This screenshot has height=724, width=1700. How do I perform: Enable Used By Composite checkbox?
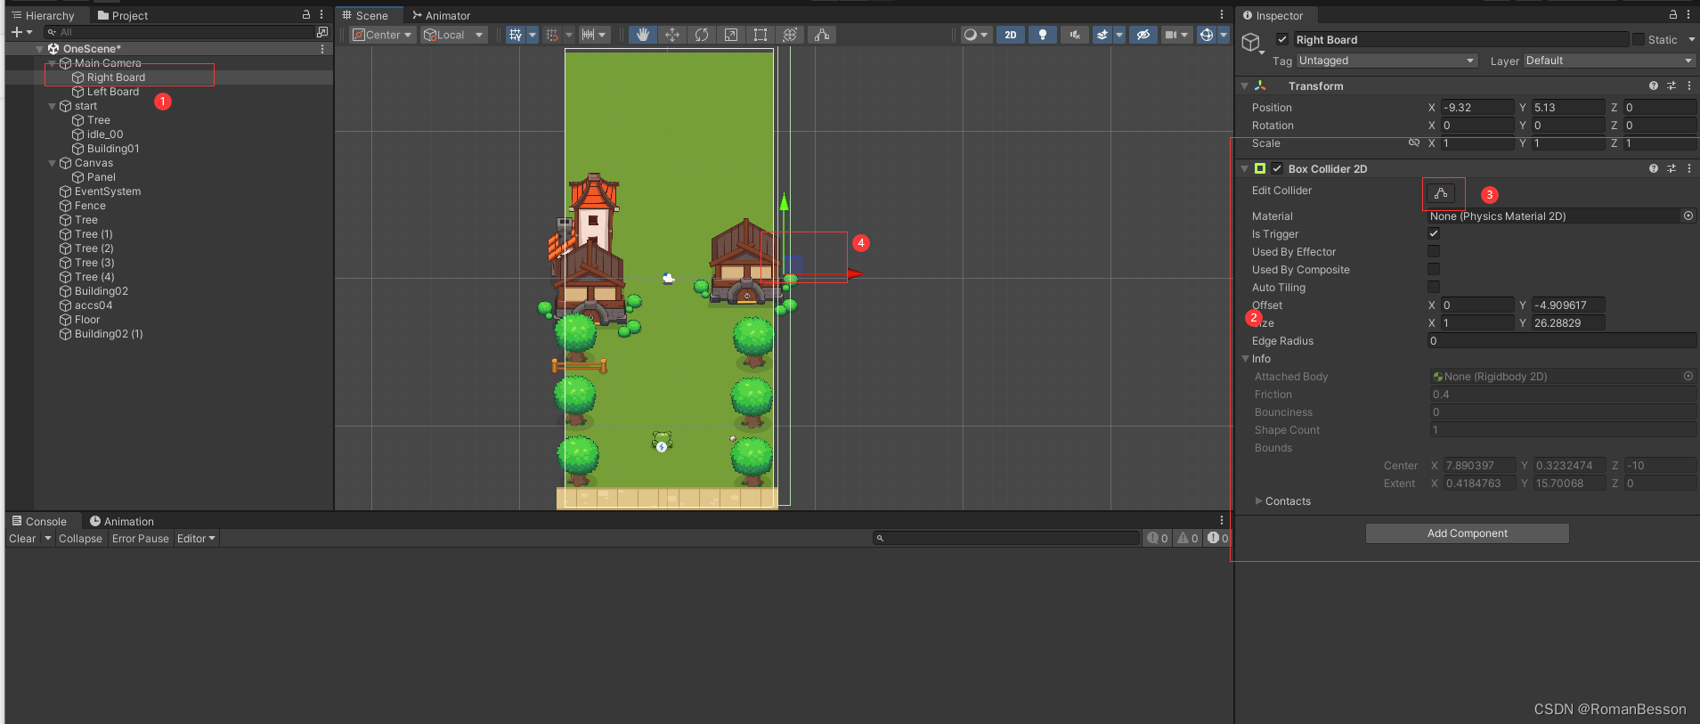1434,269
